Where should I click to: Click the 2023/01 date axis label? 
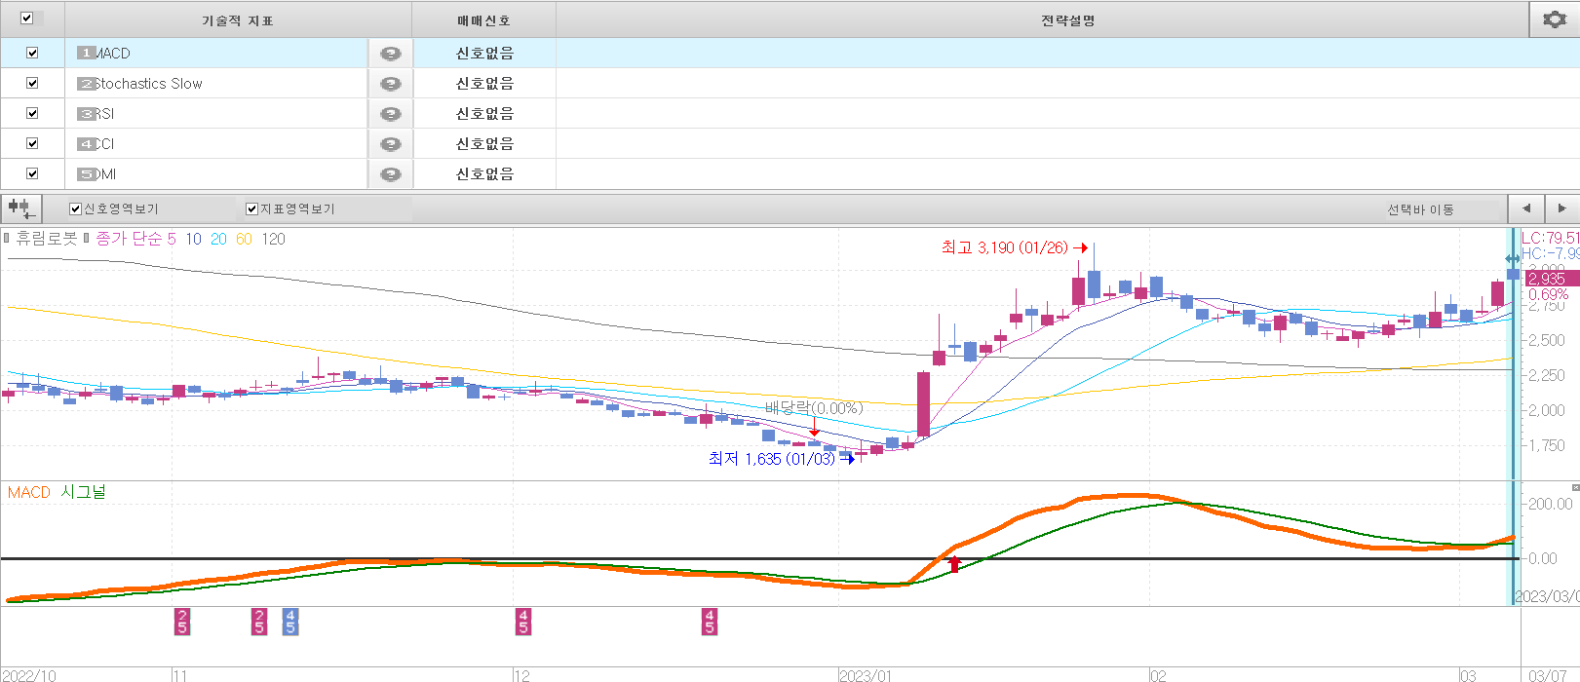tap(865, 675)
